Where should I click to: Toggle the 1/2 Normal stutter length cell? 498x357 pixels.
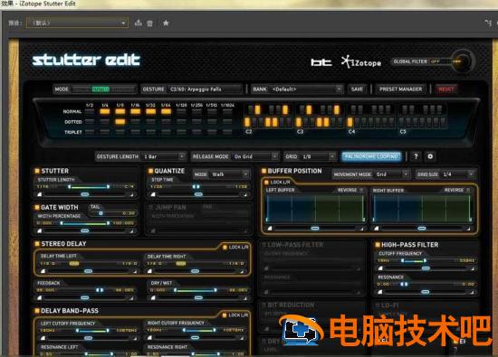pyautogui.click(x=90, y=111)
